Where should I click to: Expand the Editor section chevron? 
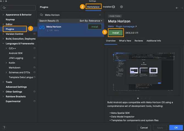click(x=3, y=24)
